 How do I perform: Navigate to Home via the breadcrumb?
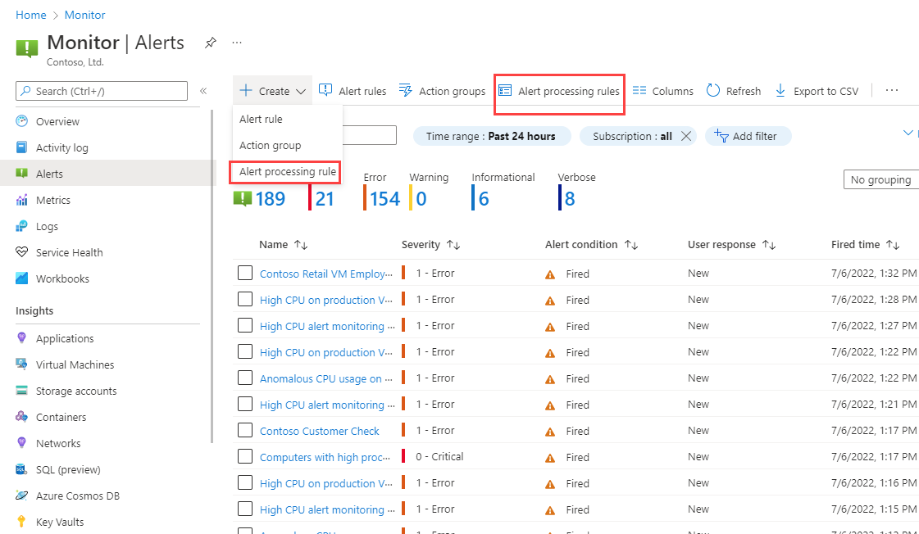tap(30, 14)
